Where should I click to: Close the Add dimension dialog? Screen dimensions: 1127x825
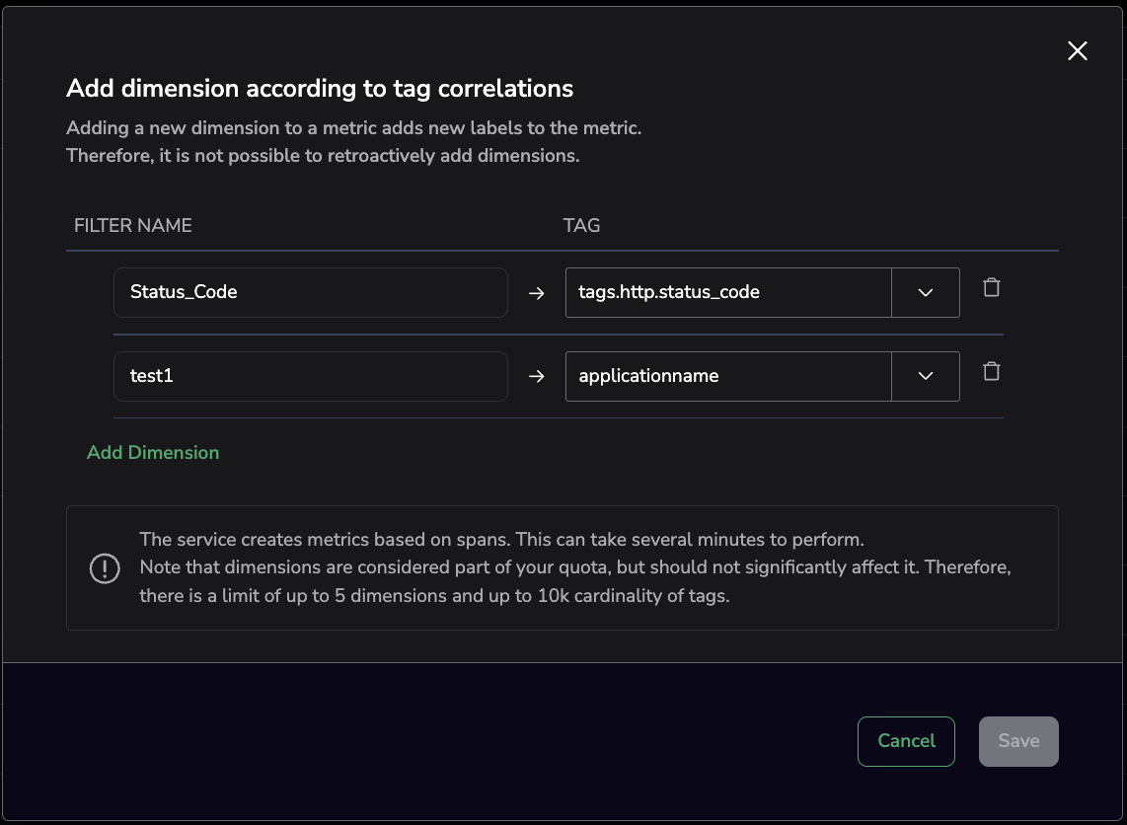1077,51
